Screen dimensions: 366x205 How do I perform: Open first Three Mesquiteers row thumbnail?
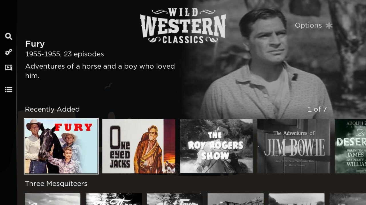(53, 199)
